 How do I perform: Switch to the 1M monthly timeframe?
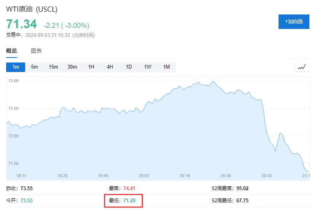[x=167, y=67]
